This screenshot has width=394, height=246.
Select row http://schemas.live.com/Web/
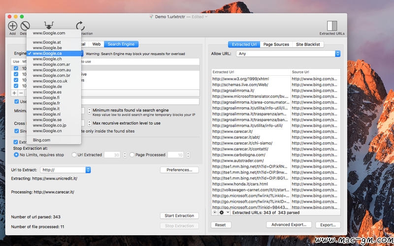click(x=276, y=85)
